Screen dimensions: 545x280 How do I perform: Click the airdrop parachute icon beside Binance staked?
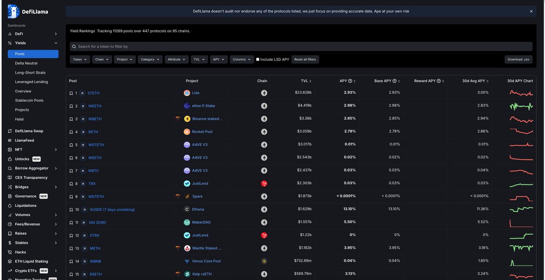[178, 119]
